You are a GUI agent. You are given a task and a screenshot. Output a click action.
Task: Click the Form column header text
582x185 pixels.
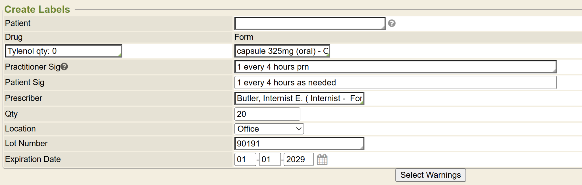pos(244,37)
